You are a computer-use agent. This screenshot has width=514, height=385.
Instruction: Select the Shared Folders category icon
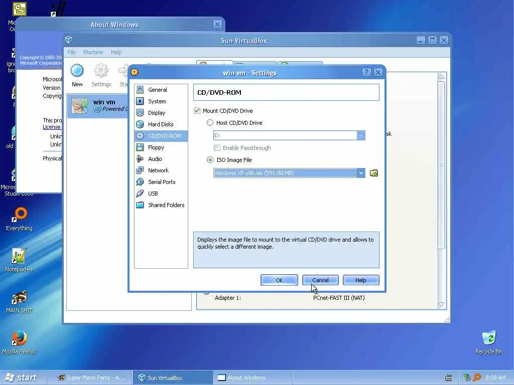[140, 205]
